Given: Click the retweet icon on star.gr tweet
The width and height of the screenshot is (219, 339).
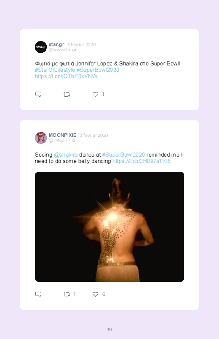Looking at the screenshot, I should click(67, 95).
